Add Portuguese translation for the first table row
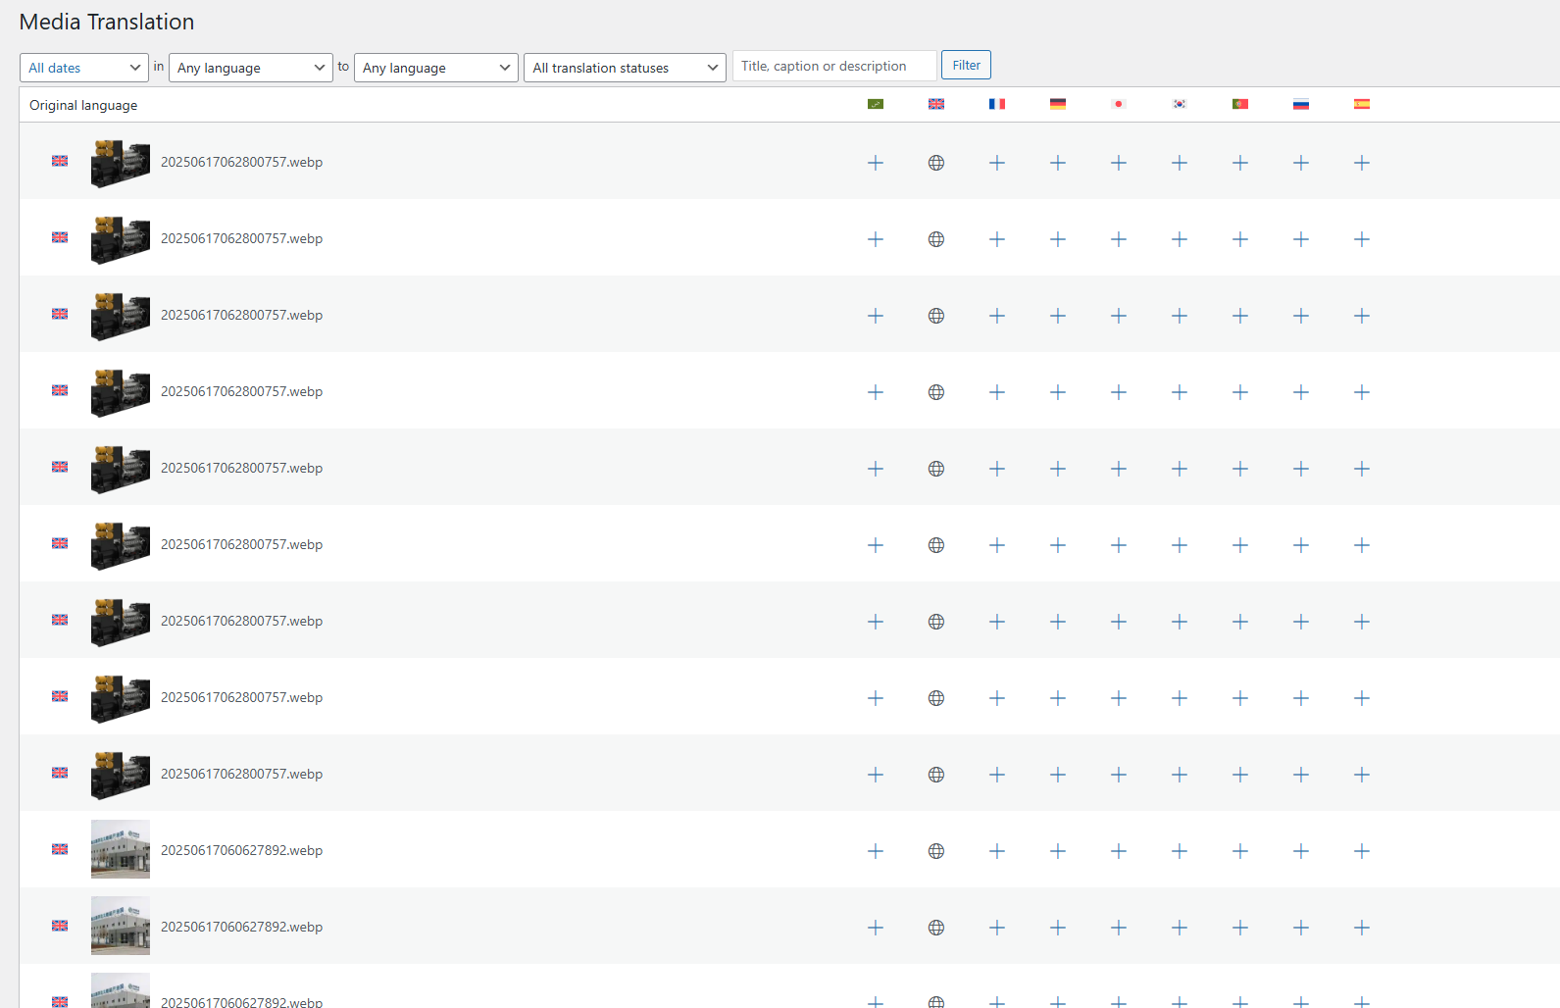Image resolution: width=1560 pixels, height=1008 pixels. pyautogui.click(x=1240, y=163)
